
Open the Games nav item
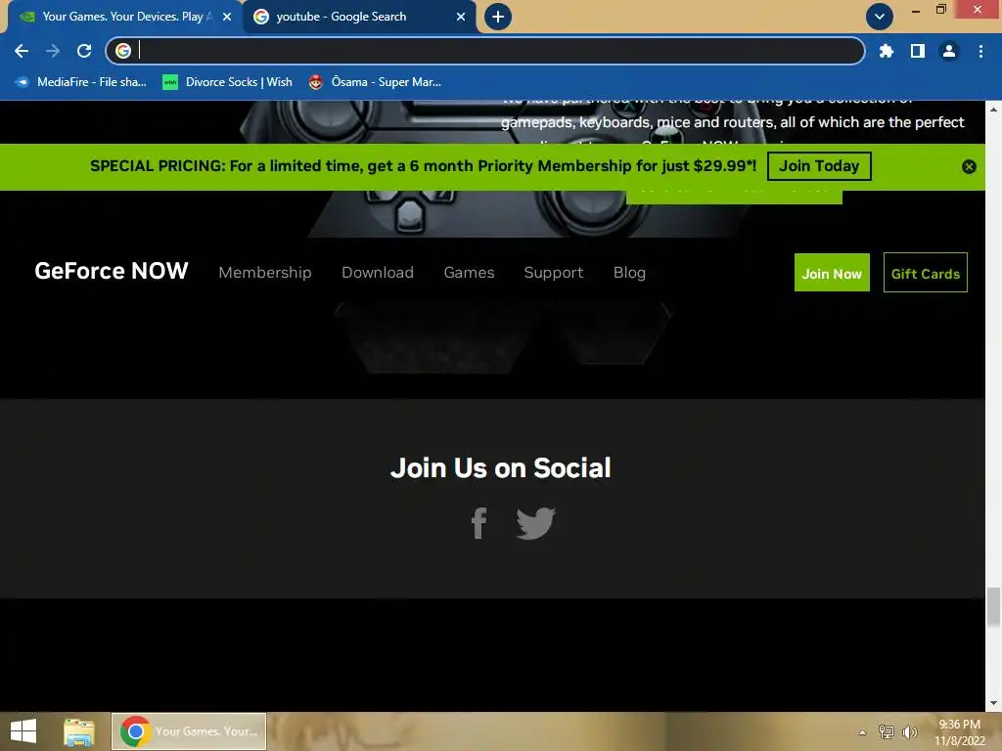point(469,273)
